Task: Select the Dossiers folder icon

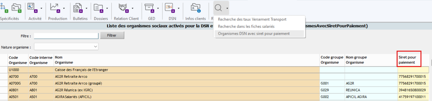Action: click(x=98, y=8)
